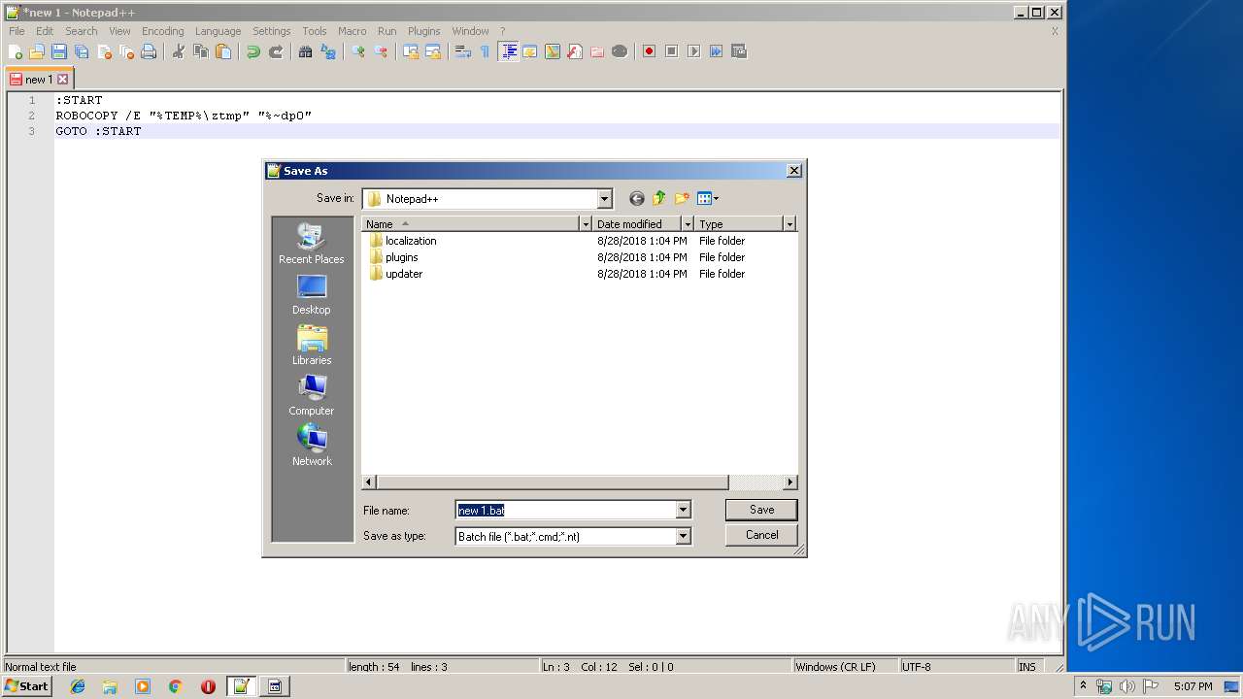This screenshot has width=1243, height=699.
Task: Open the Macro menu
Action: tap(352, 31)
